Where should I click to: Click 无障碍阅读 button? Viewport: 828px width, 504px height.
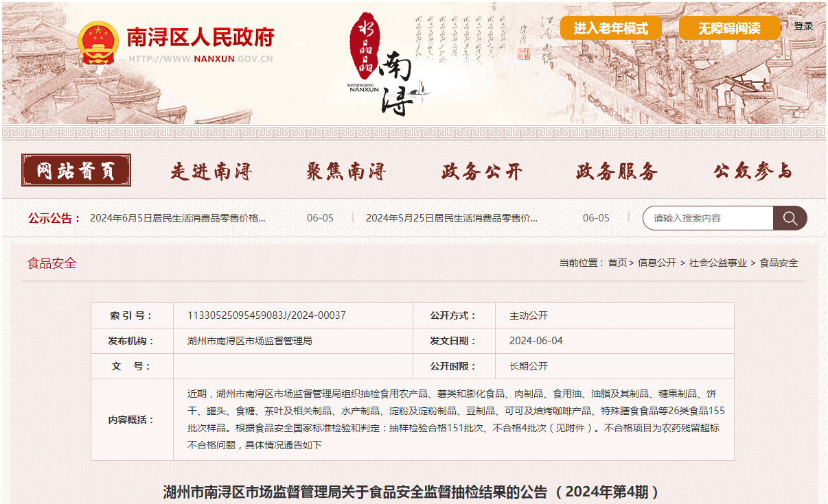pyautogui.click(x=729, y=28)
